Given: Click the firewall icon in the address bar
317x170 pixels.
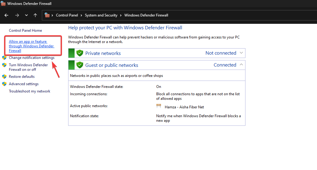Looking at the screenshot, I should [47, 15].
